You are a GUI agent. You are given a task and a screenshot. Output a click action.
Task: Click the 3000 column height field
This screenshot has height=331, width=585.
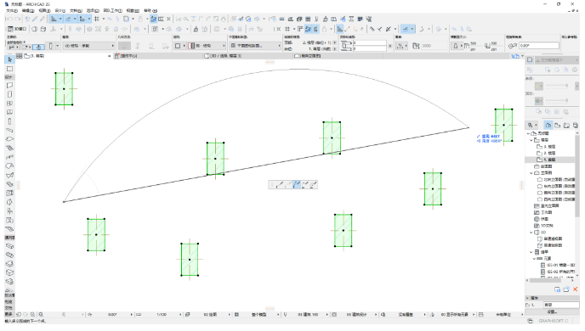434,46
